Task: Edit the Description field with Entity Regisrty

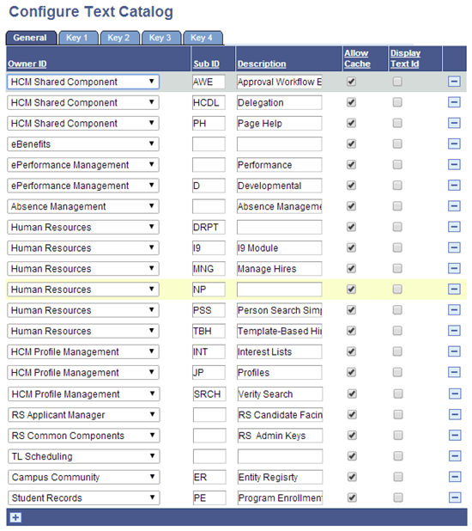Action: click(280, 477)
